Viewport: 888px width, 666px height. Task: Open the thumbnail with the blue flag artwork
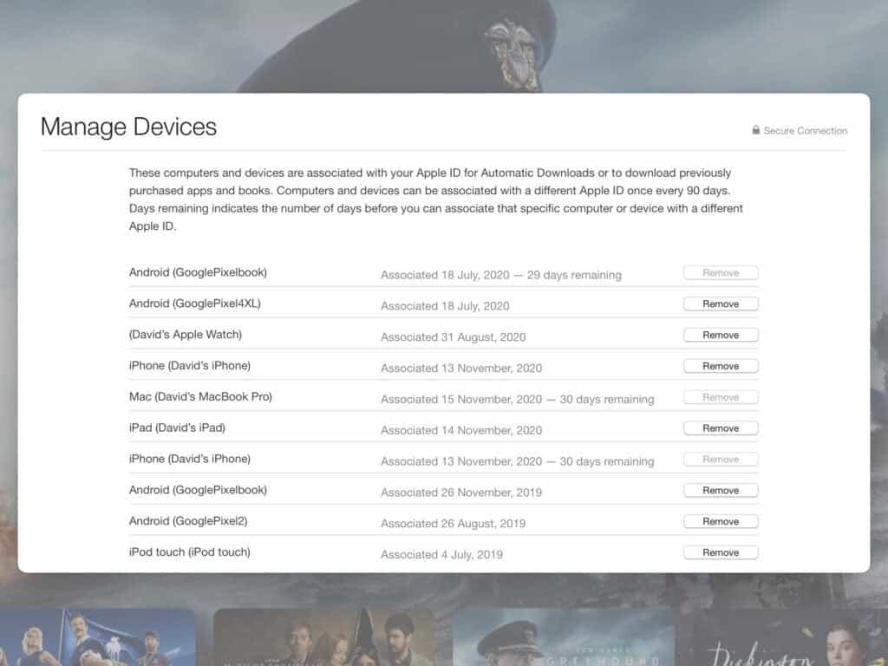pos(97,637)
